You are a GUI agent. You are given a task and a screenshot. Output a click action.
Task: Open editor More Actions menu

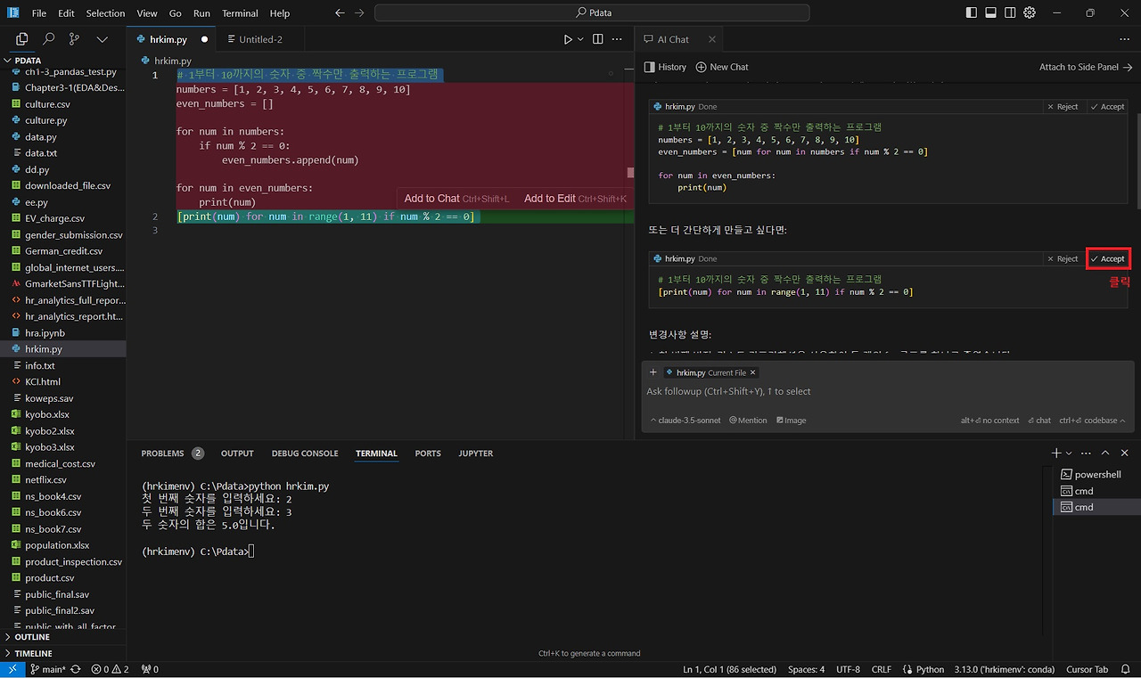click(617, 39)
